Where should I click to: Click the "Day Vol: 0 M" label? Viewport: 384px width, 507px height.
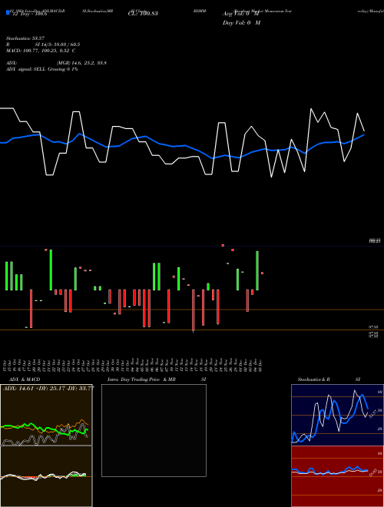(241, 23)
